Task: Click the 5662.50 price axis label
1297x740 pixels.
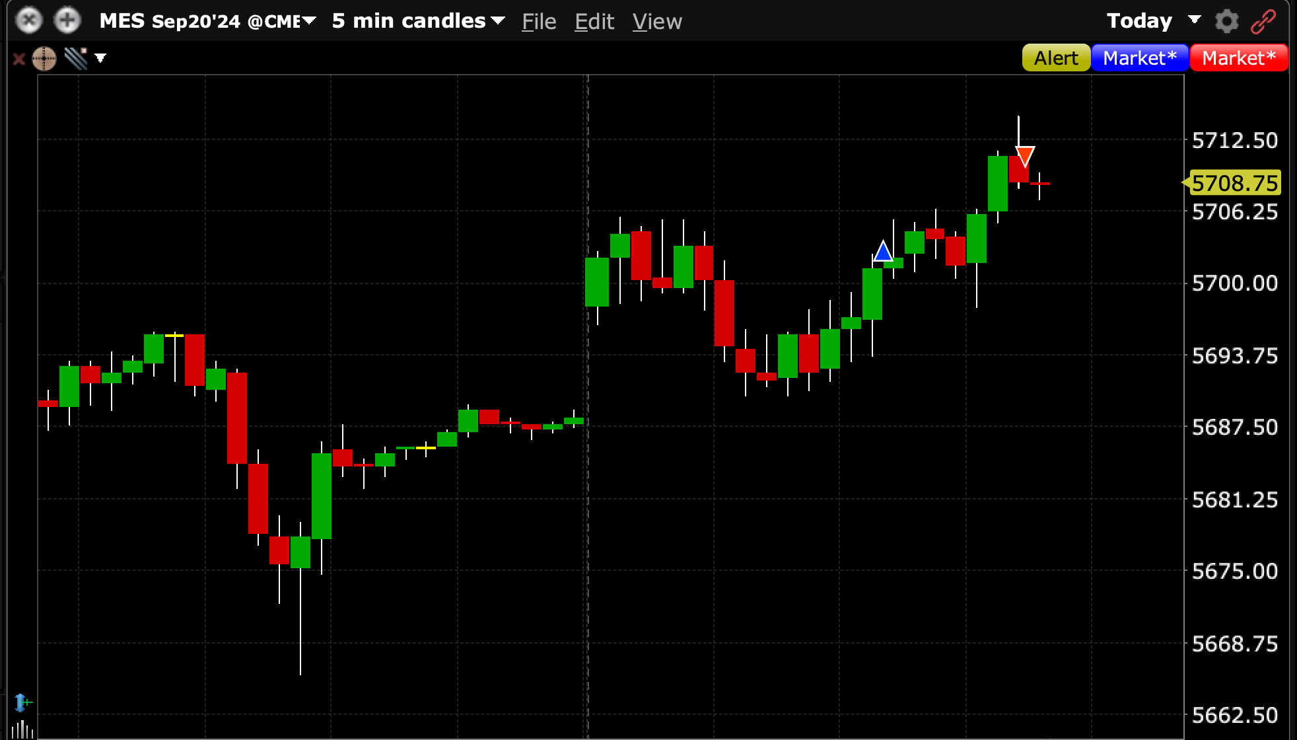Action: [1234, 715]
